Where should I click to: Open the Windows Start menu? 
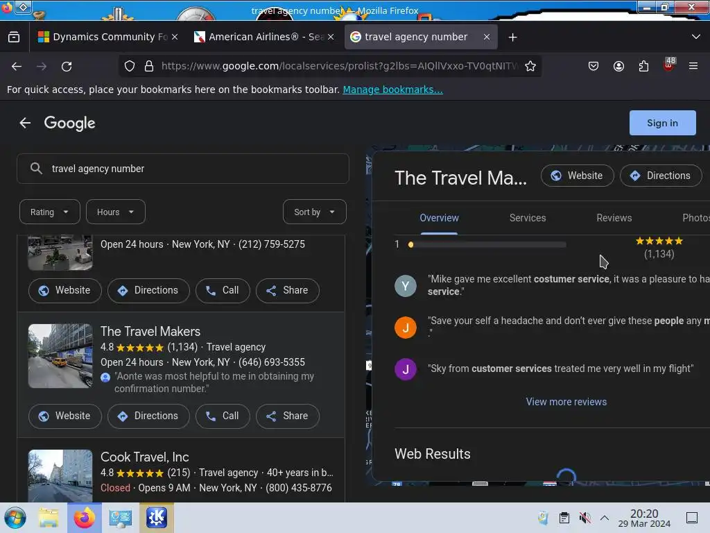coord(15,518)
